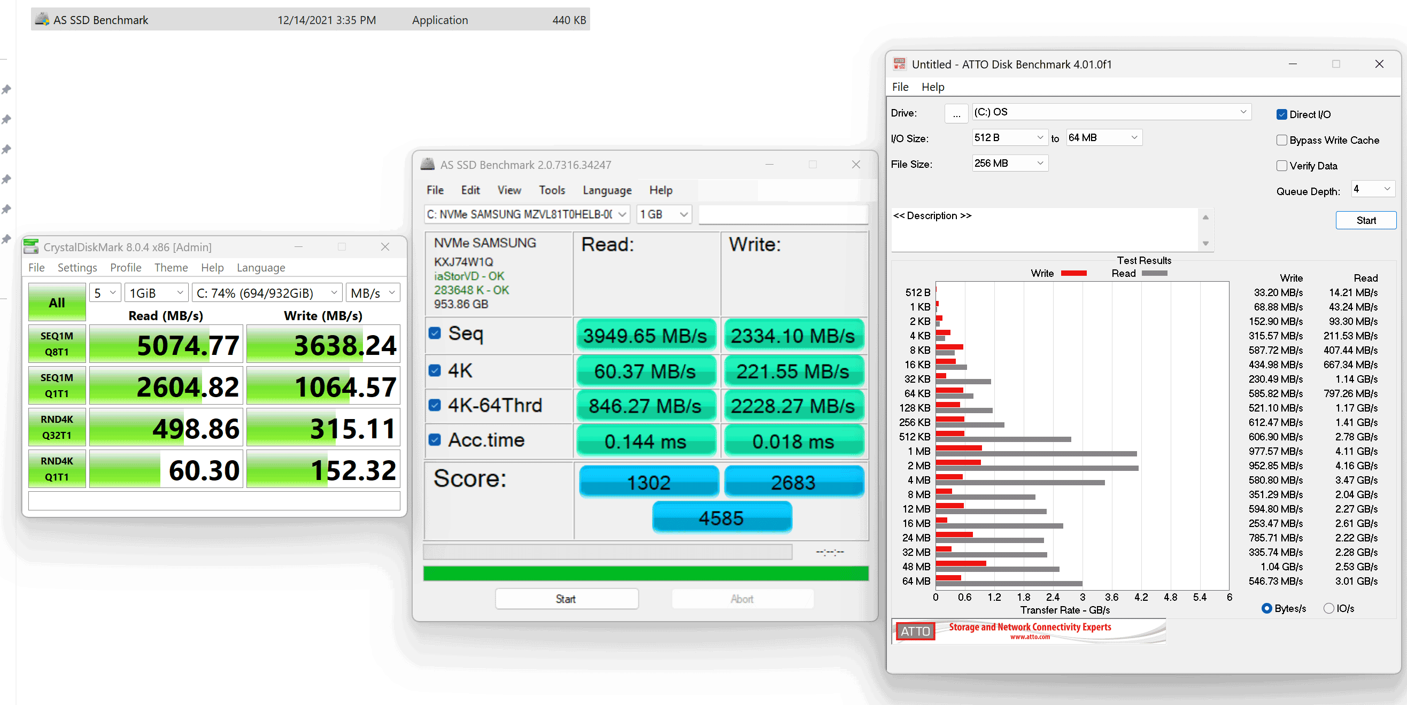Run the RND4K Q32T1 test
This screenshot has width=1407, height=705.
tap(57, 427)
